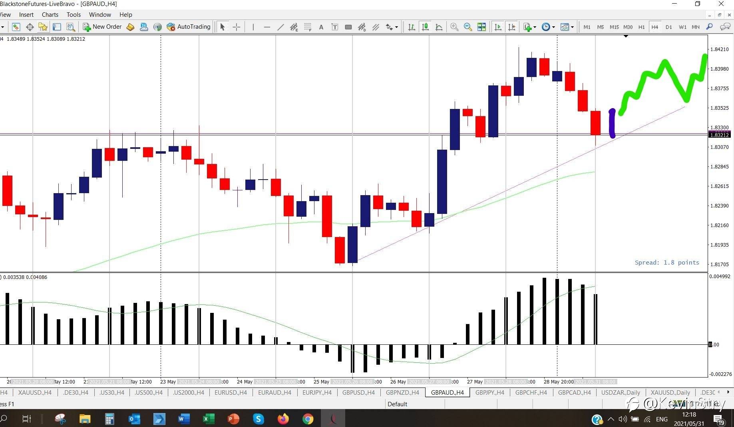
Task: Switch timeframe to M1
Action: coord(587,27)
